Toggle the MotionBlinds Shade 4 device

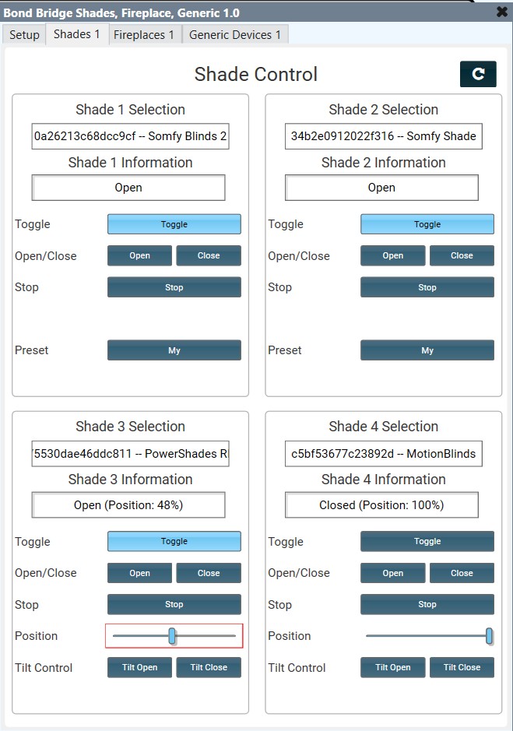tap(427, 541)
